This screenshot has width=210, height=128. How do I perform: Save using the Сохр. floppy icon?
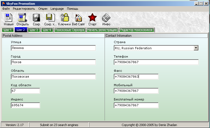(x=37, y=18)
